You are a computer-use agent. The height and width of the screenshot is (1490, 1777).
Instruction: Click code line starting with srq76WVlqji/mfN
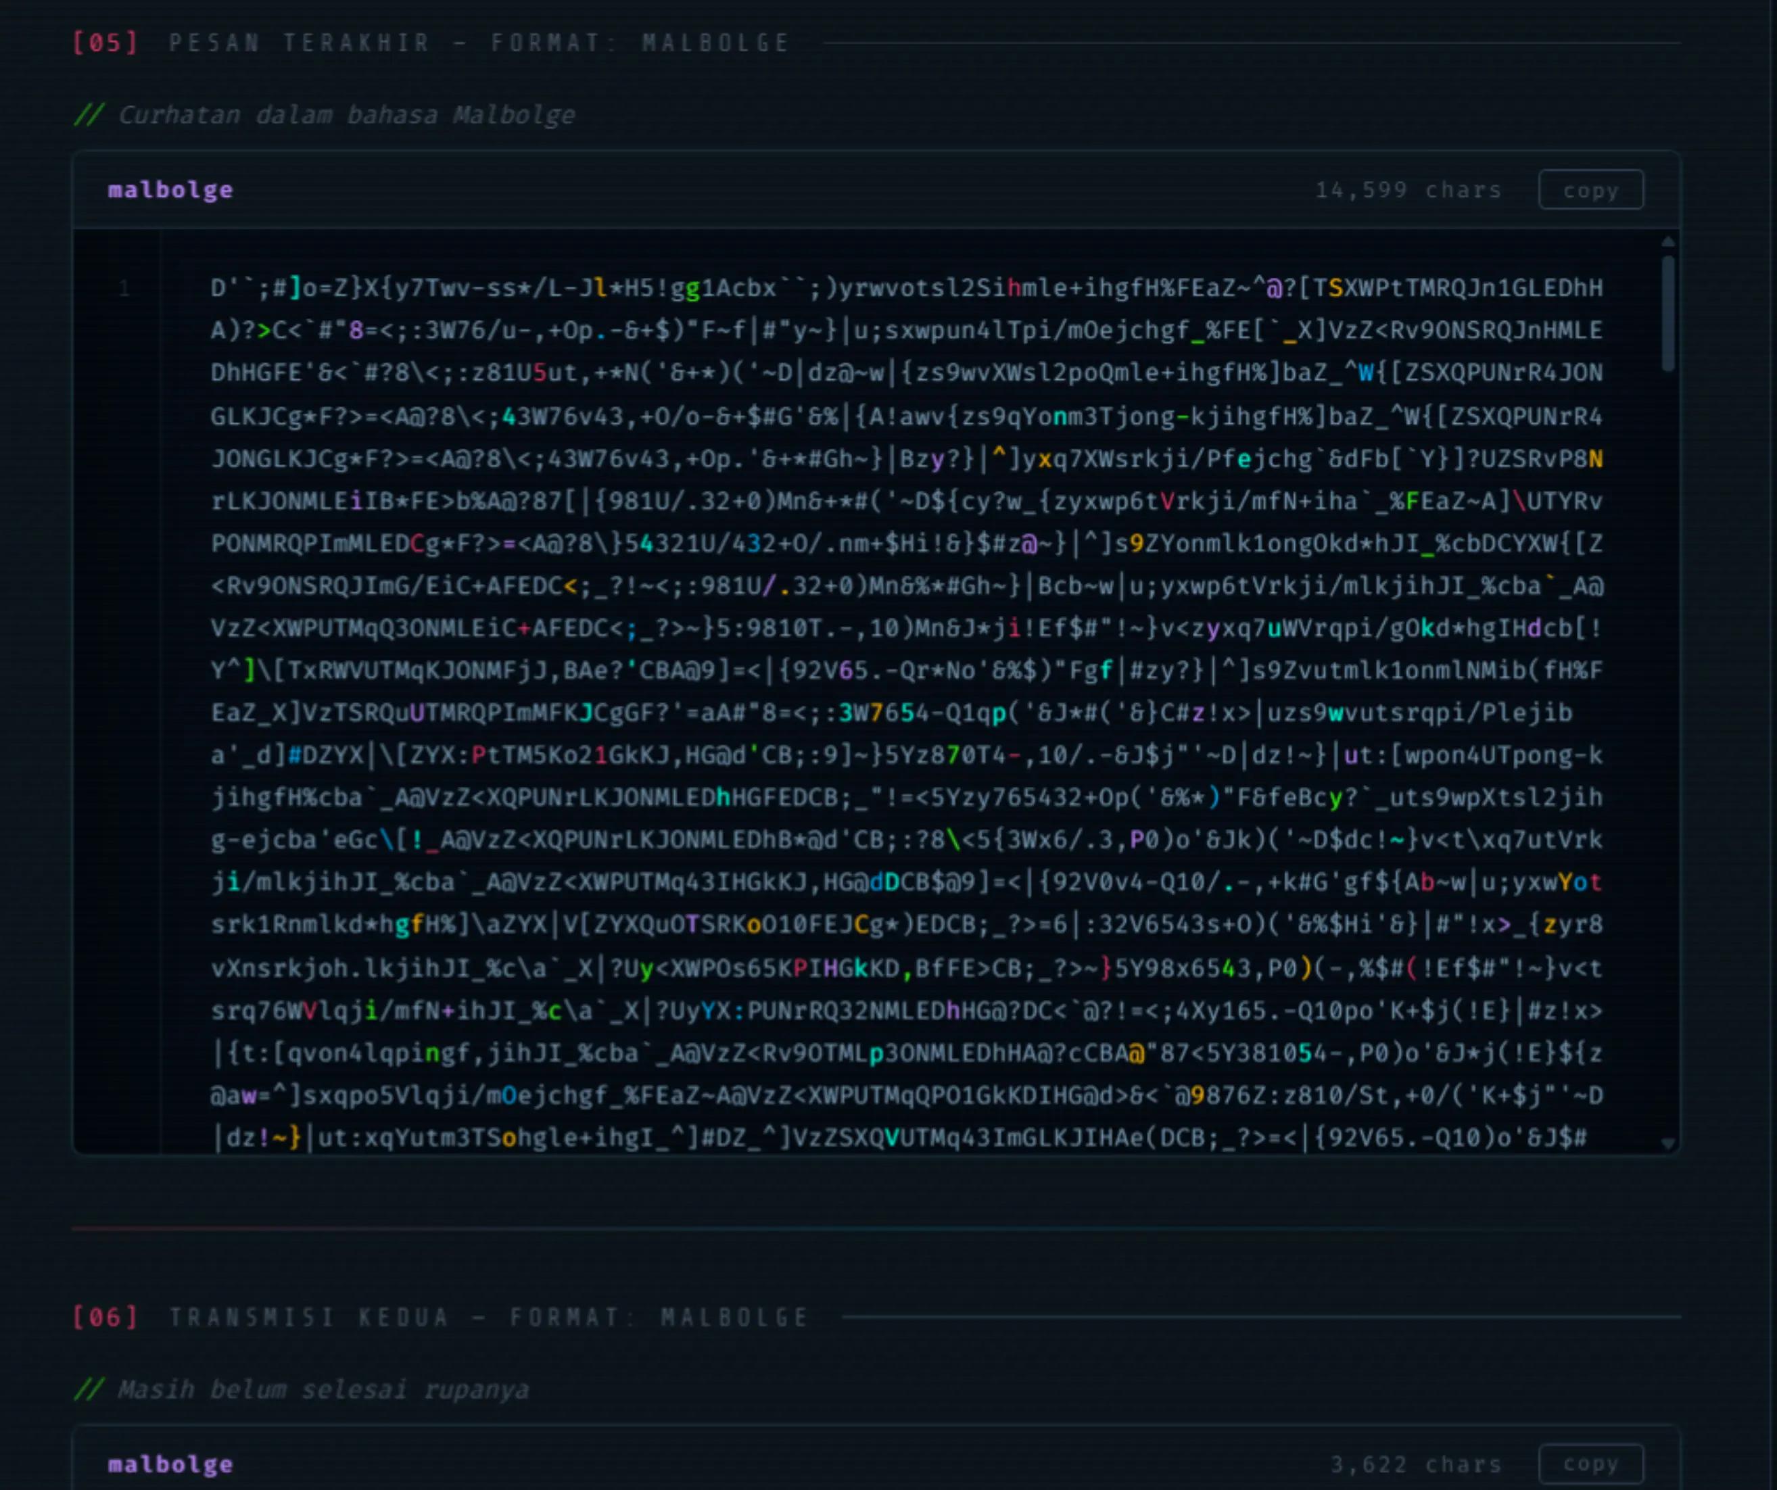(x=907, y=1010)
